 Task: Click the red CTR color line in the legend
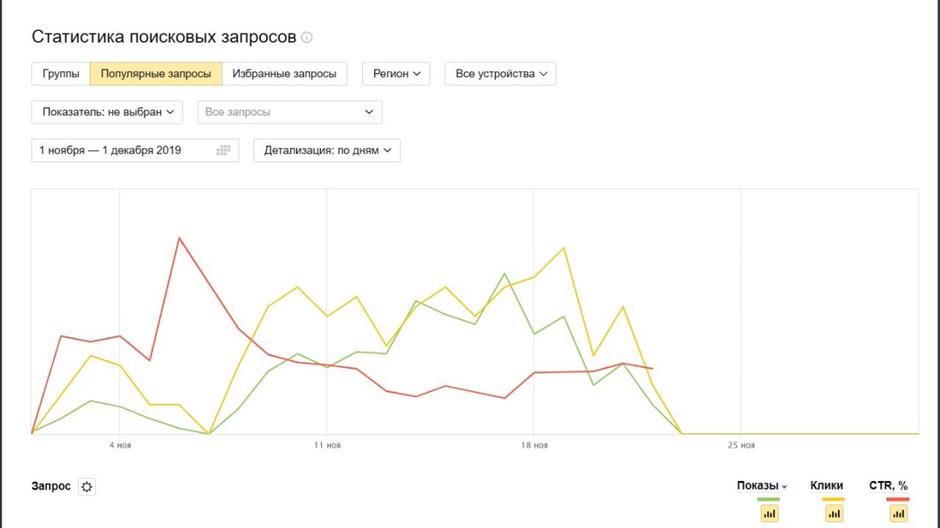[897, 499]
